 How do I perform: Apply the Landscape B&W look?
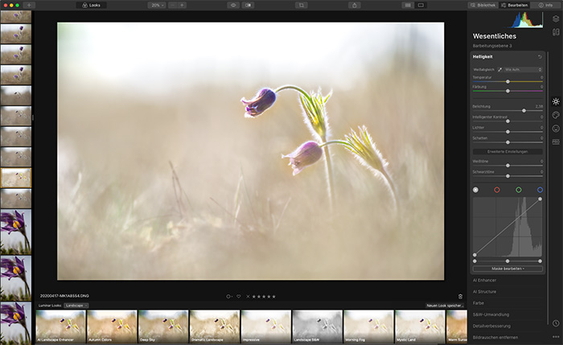coord(318,327)
